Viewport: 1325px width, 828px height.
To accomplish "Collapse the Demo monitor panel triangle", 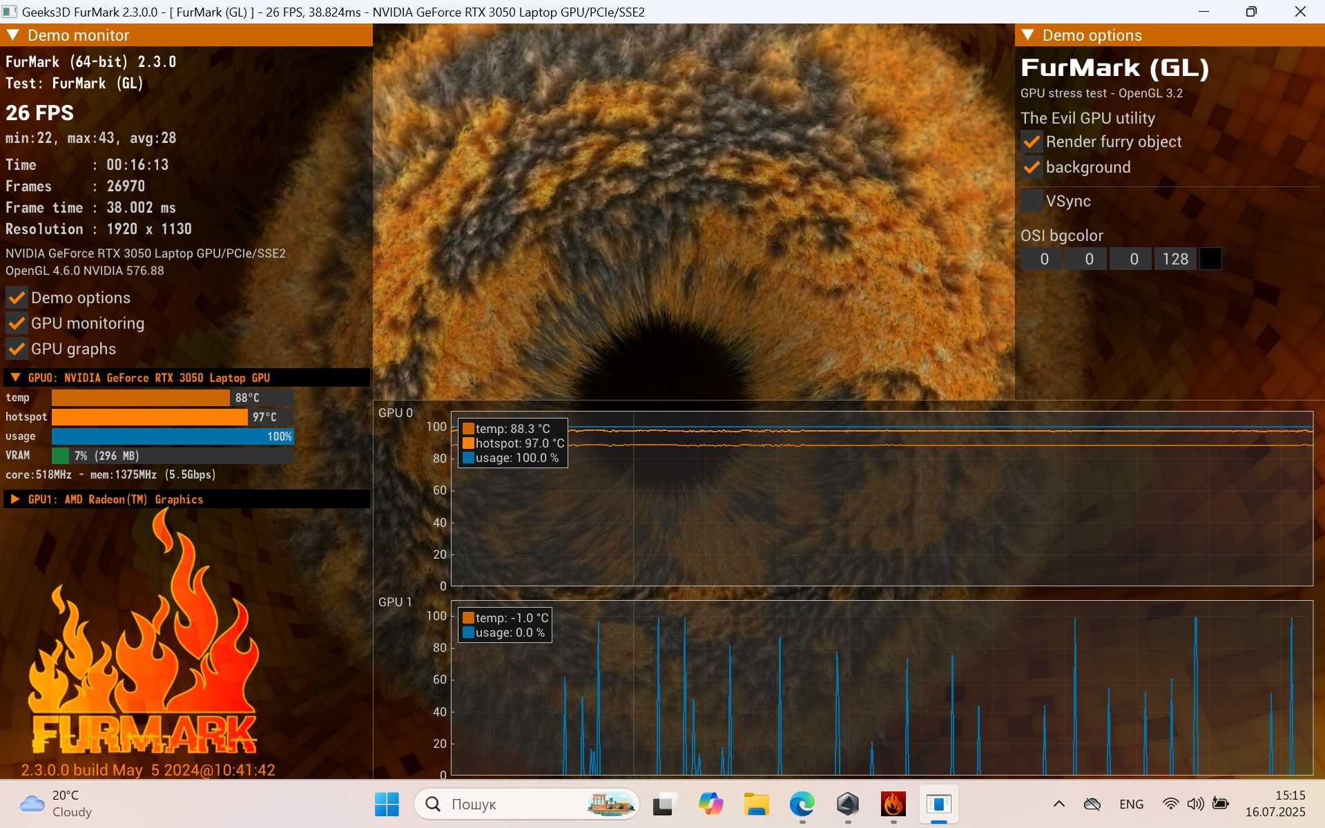I will pyautogui.click(x=12, y=35).
